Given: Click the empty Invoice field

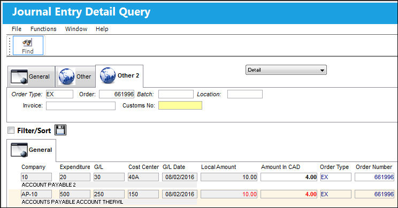Looking at the screenshot, I should point(81,106).
